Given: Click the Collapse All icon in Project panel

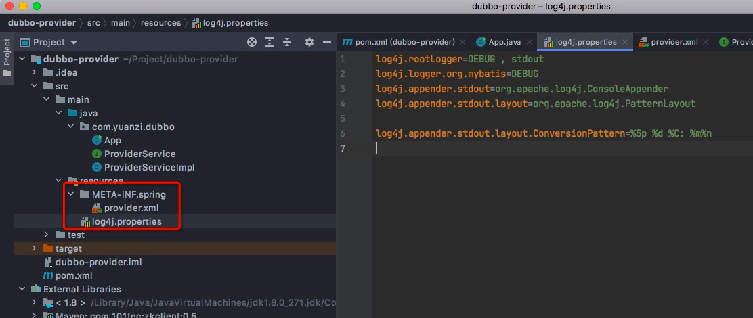Looking at the screenshot, I should click(x=287, y=42).
